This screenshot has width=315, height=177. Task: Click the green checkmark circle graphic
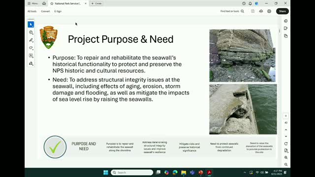pyautogui.click(x=55, y=147)
